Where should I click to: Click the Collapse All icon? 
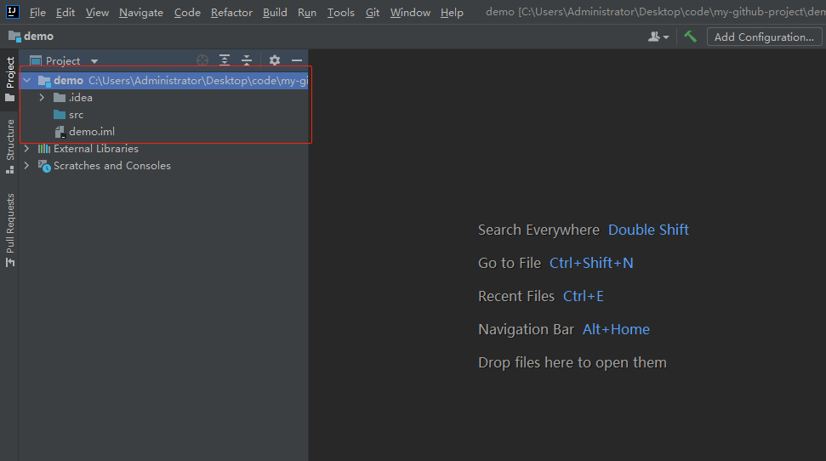click(247, 60)
